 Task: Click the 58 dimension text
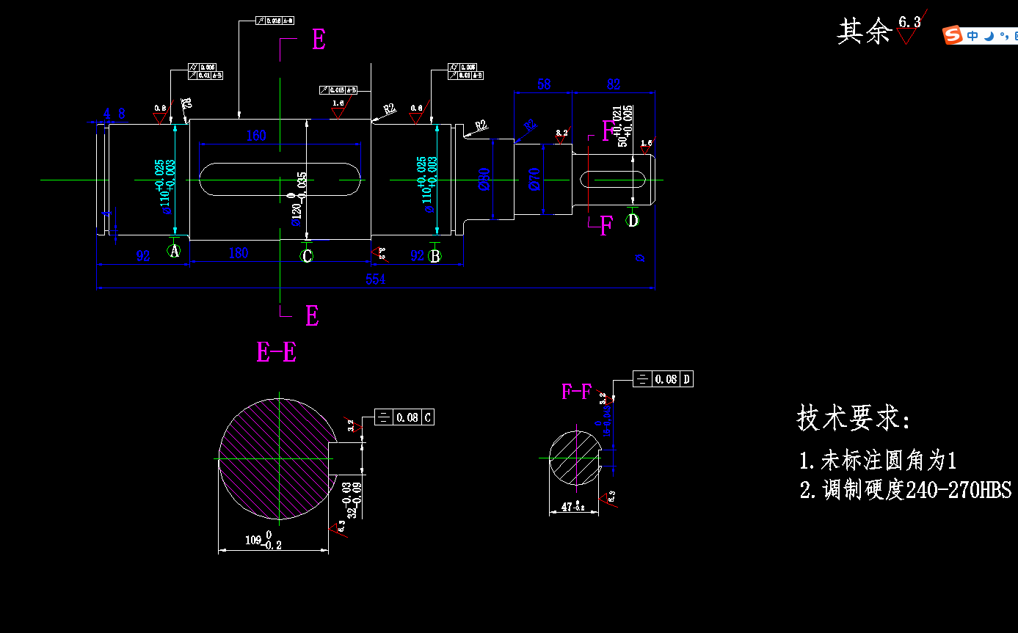[543, 84]
